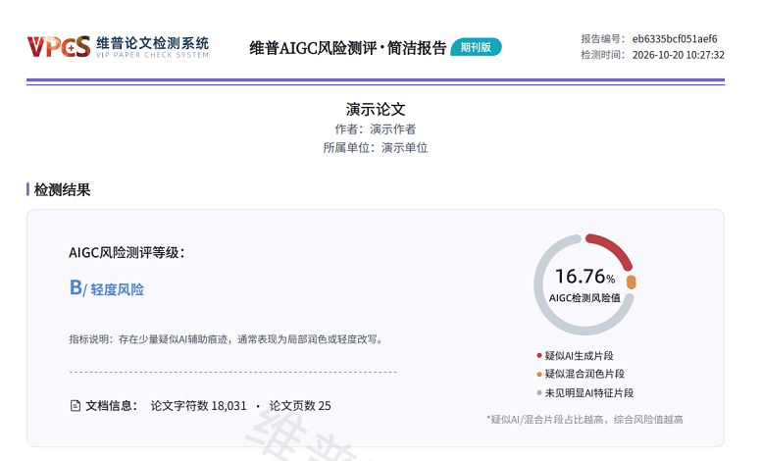Image resolution: width=762 pixels, height=461 pixels.
Task: Click the VPCS logo
Action: (x=59, y=47)
